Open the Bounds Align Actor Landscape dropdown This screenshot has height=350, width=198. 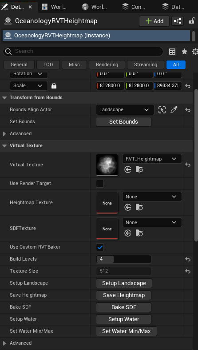(125, 109)
